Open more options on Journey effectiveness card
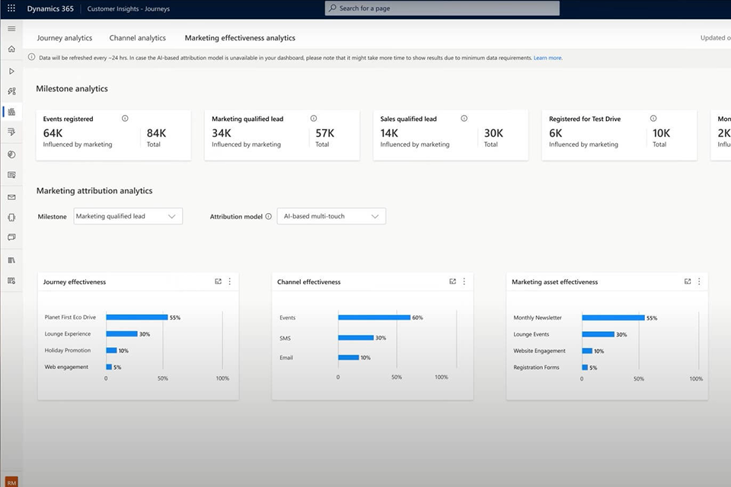This screenshot has width=731, height=487. point(229,282)
